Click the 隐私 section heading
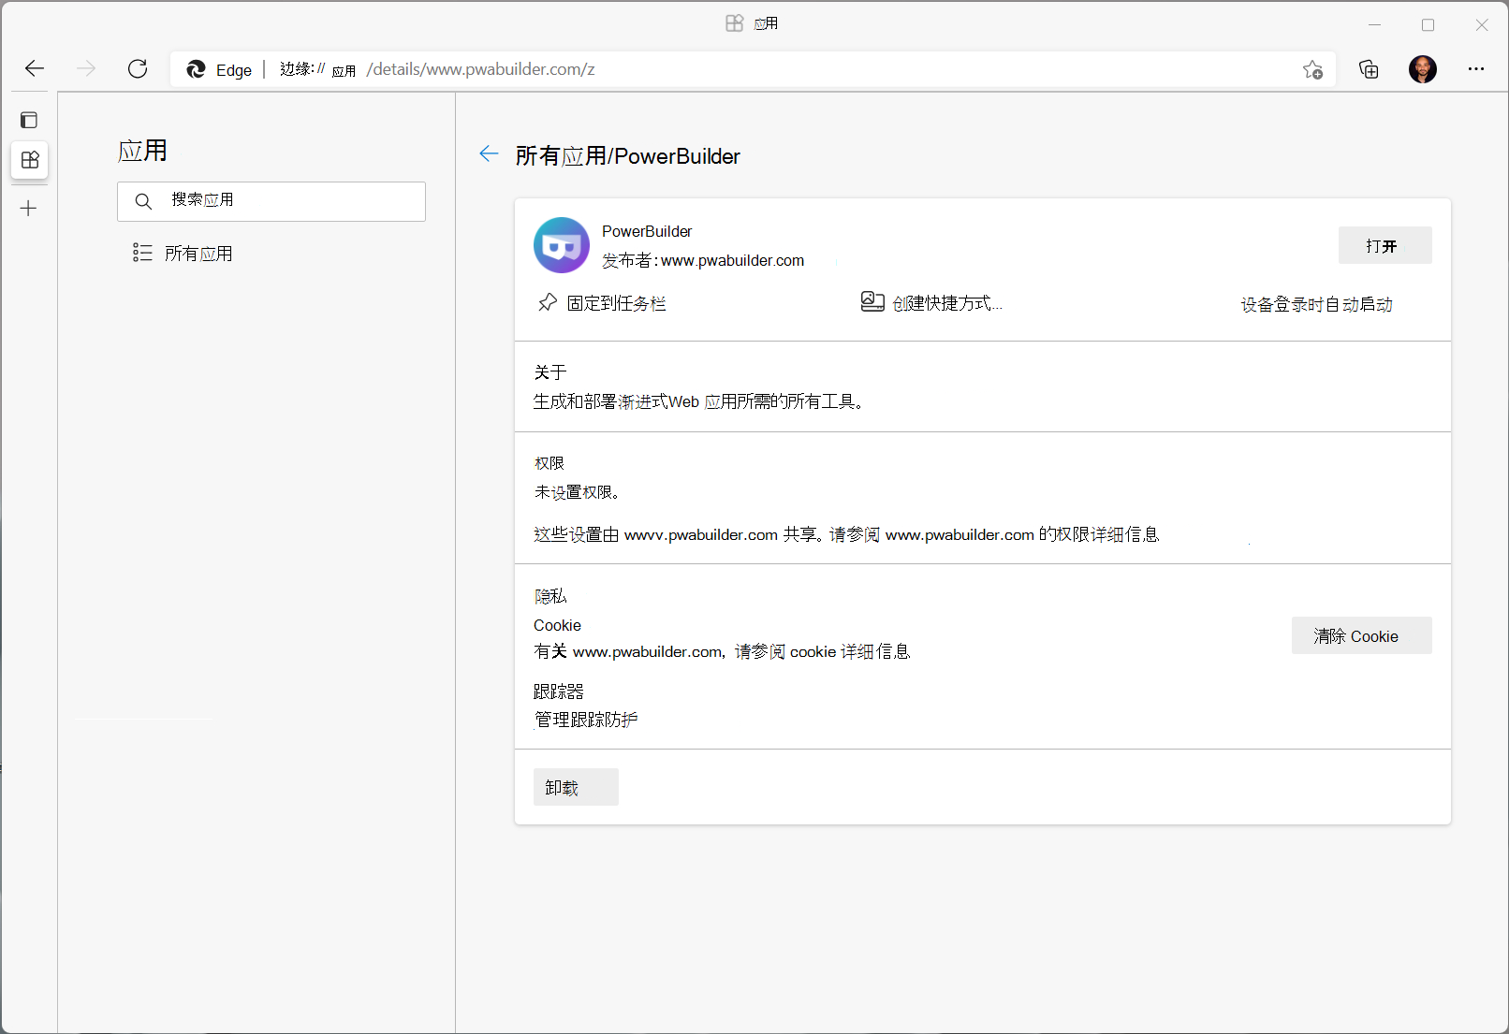The image size is (1509, 1034). point(550,596)
